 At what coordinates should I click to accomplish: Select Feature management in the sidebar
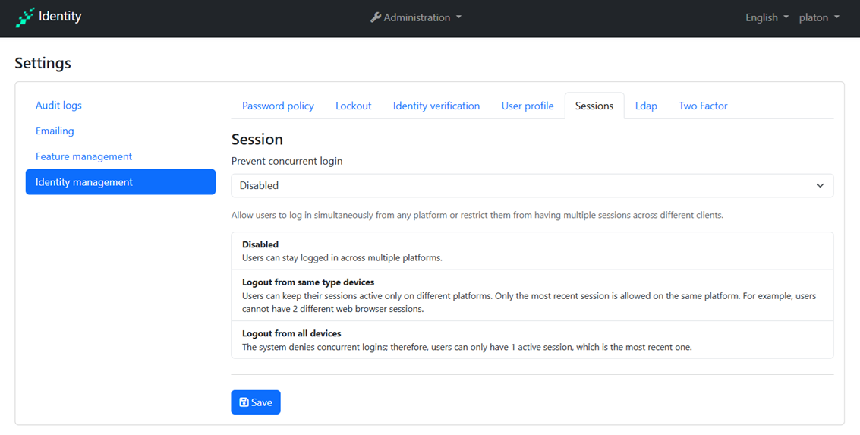coord(83,156)
